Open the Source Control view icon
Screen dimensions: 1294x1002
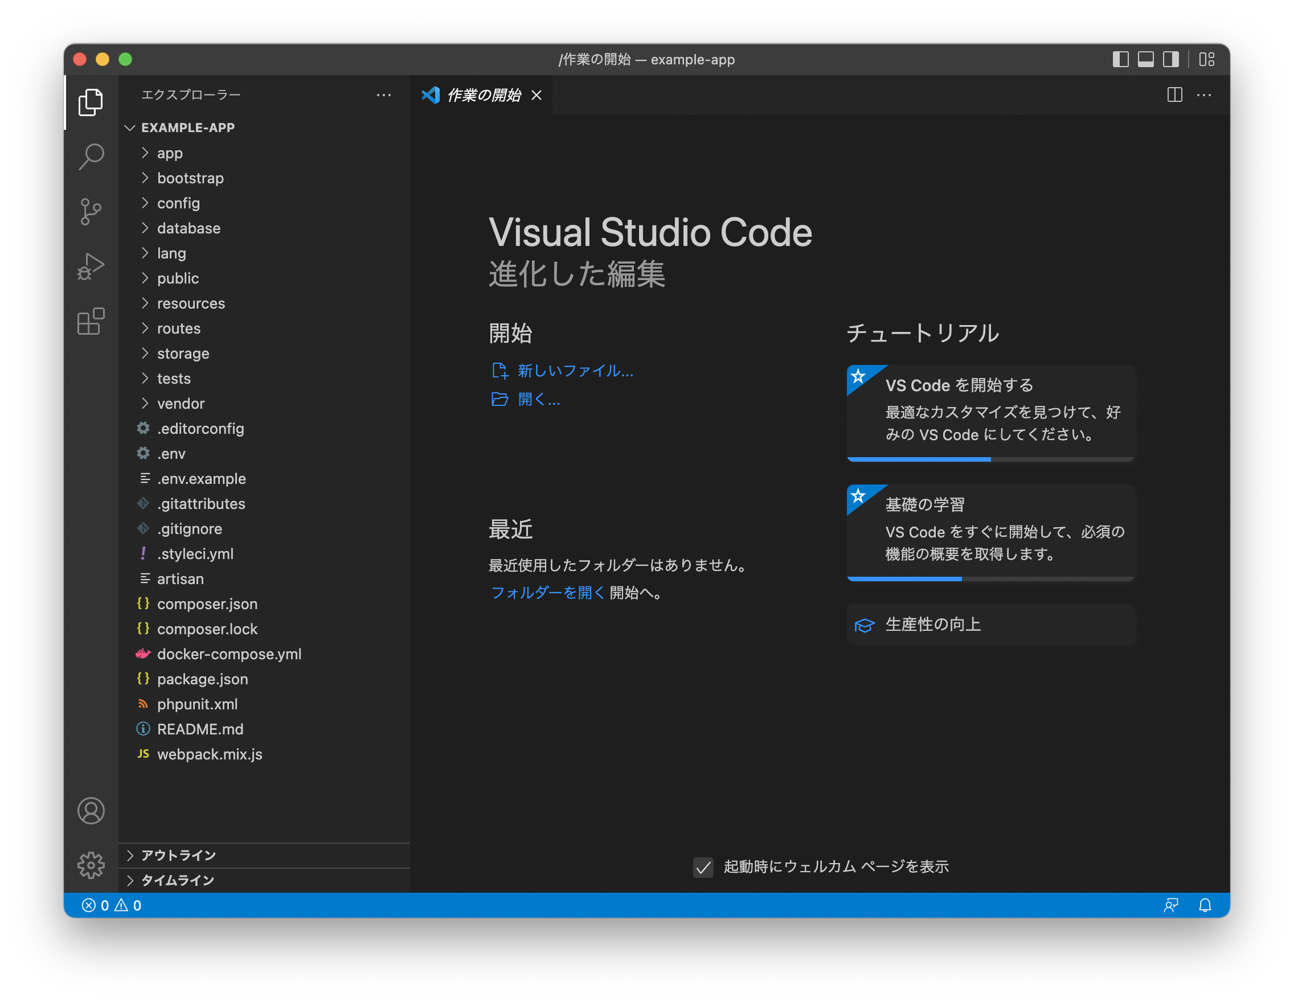point(91,211)
